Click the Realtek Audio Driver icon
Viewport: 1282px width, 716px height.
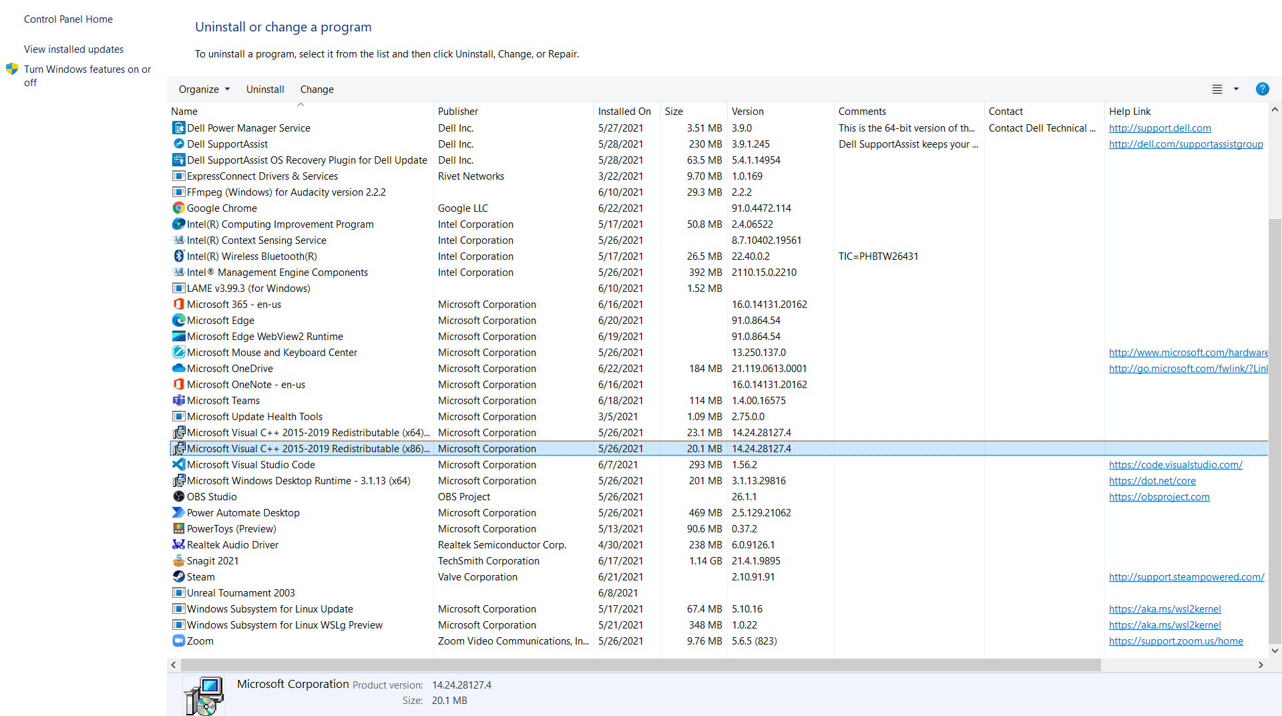pyautogui.click(x=178, y=544)
